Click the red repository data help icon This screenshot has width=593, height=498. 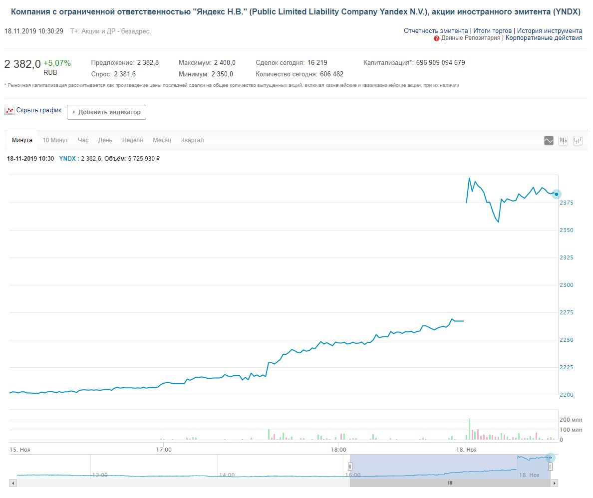(437, 38)
